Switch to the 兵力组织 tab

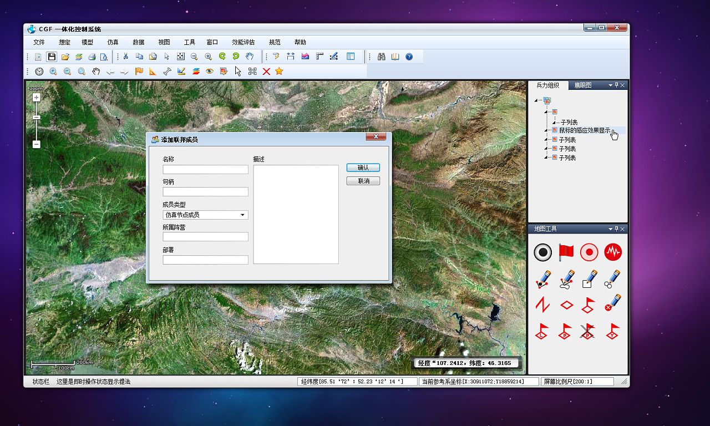(x=547, y=85)
